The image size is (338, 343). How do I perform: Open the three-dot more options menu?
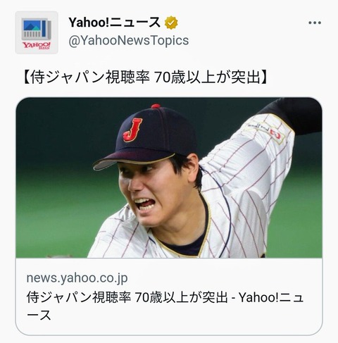pyautogui.click(x=315, y=23)
